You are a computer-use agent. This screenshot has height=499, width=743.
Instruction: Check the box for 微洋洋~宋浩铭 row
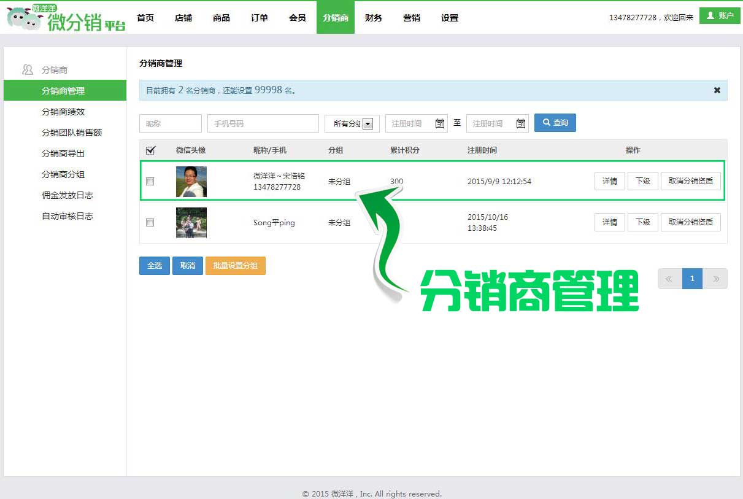(x=150, y=182)
